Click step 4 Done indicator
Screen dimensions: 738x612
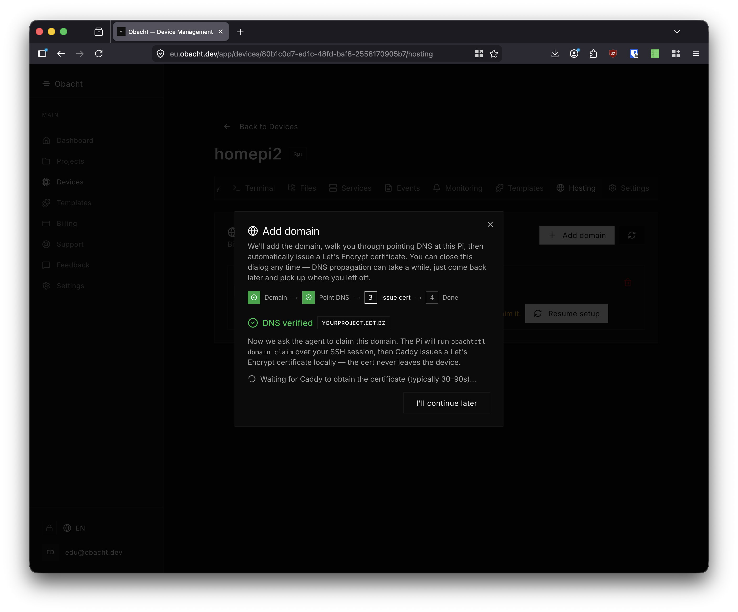pyautogui.click(x=432, y=297)
